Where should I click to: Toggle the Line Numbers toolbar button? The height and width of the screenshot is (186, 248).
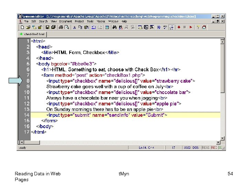[x=172, y=27]
